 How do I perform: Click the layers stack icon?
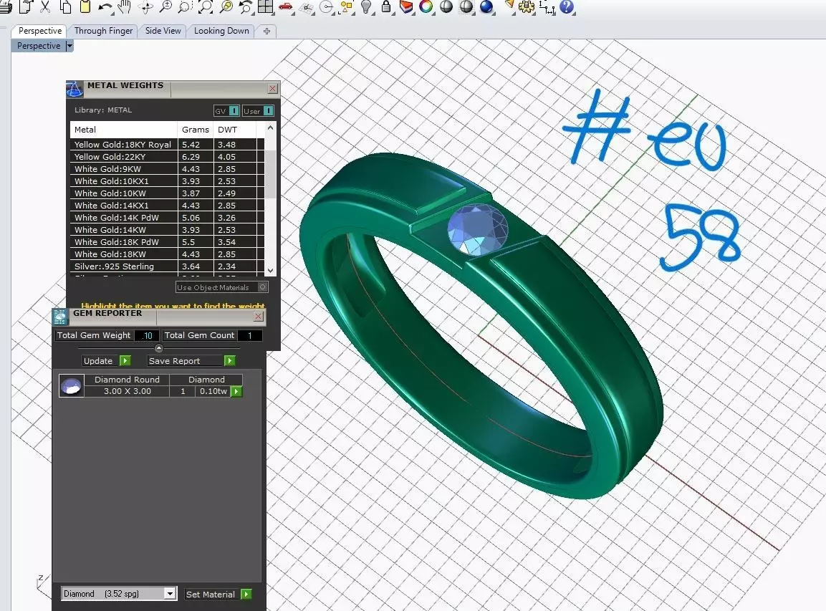point(406,6)
